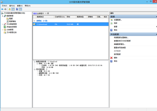Open the 操作(A) menu
Screen dimensions: 157x111
coord(12,6)
